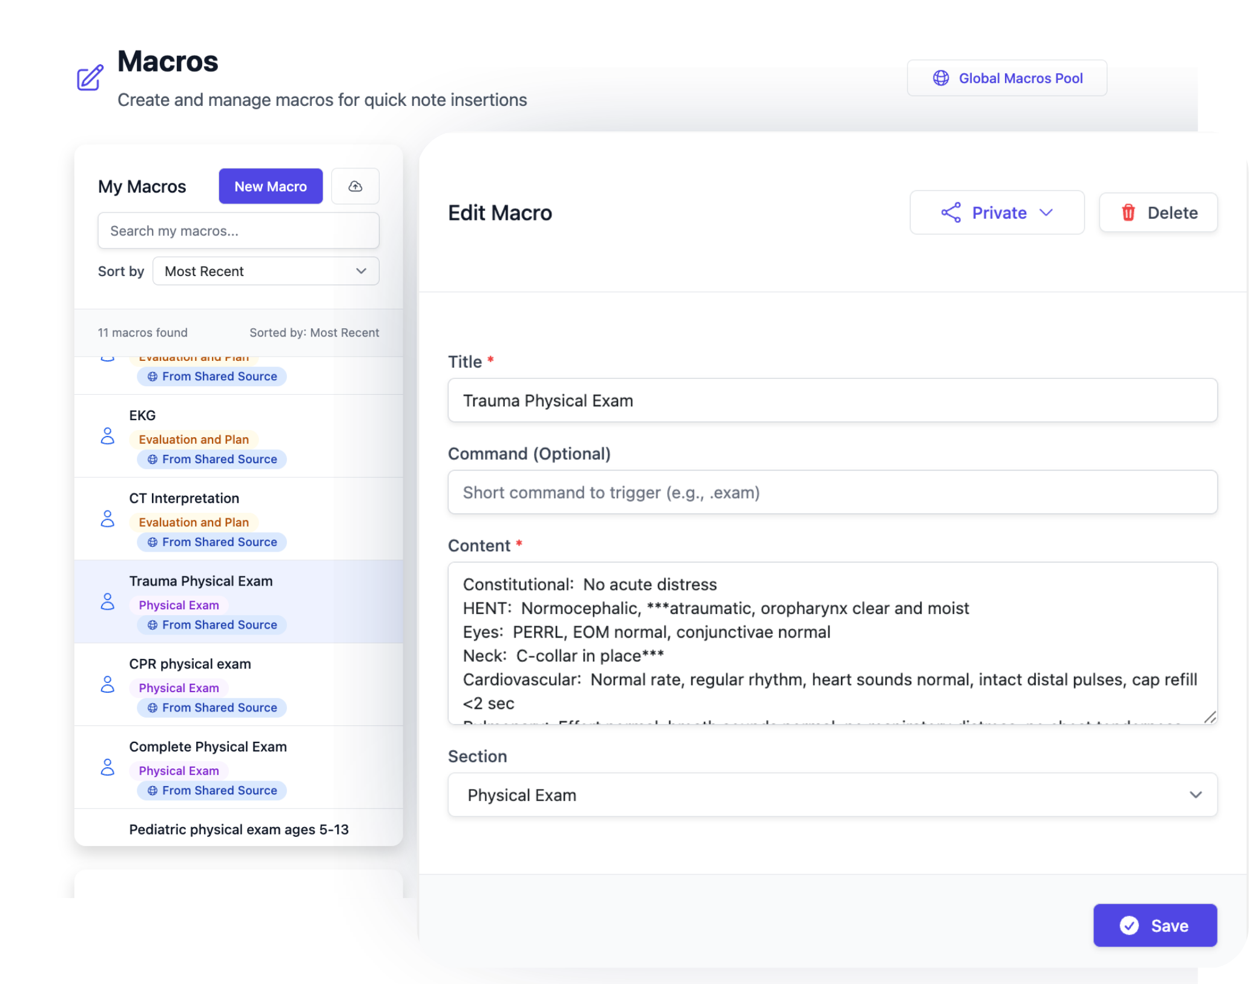
Task: Save the macro with the Save button
Action: click(x=1155, y=925)
